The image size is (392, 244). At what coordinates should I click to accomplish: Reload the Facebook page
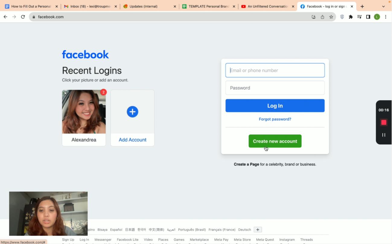point(23,17)
